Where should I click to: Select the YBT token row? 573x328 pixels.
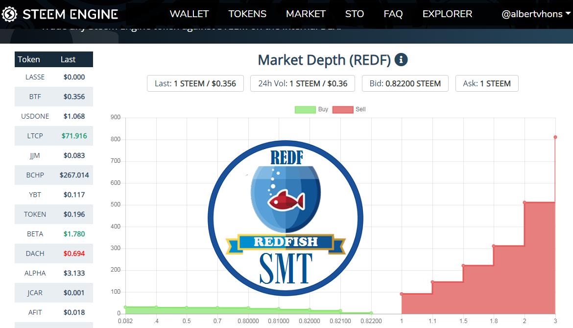pos(54,195)
